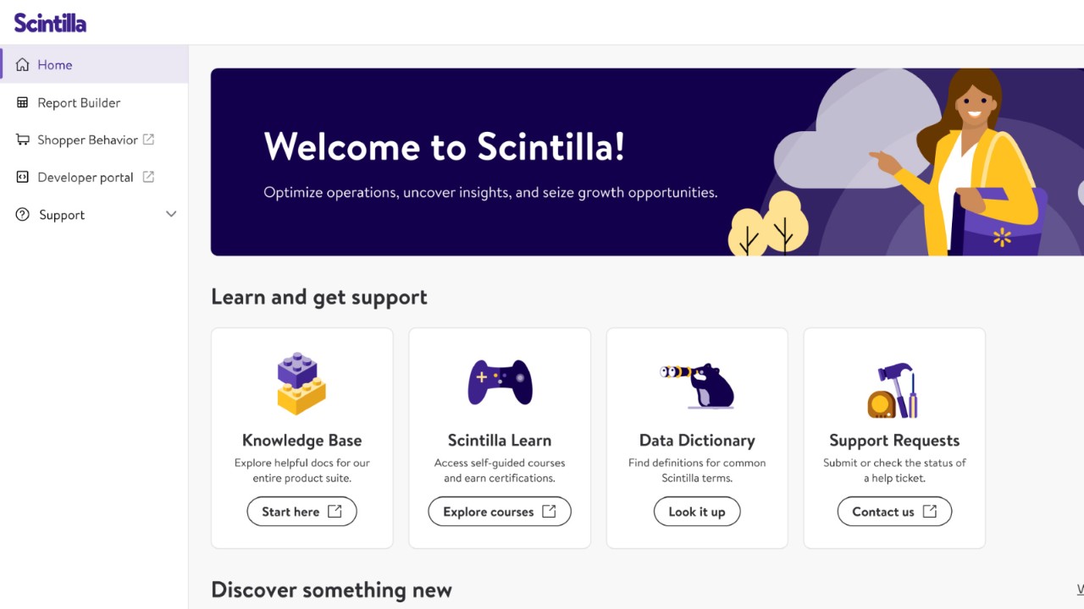Image resolution: width=1084 pixels, height=609 pixels.
Task: Click the Report Builder grid icon
Action: pos(23,102)
